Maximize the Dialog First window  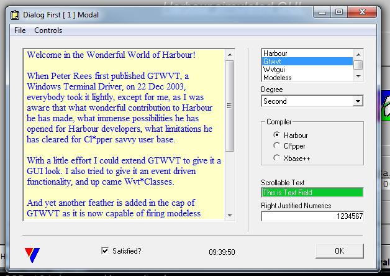coord(338,12)
